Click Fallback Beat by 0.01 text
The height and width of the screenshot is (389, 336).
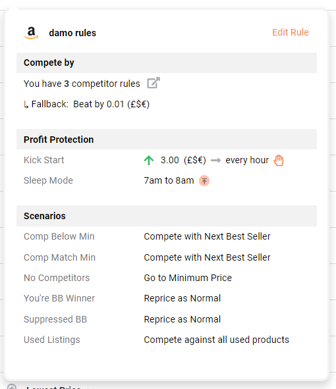point(90,104)
